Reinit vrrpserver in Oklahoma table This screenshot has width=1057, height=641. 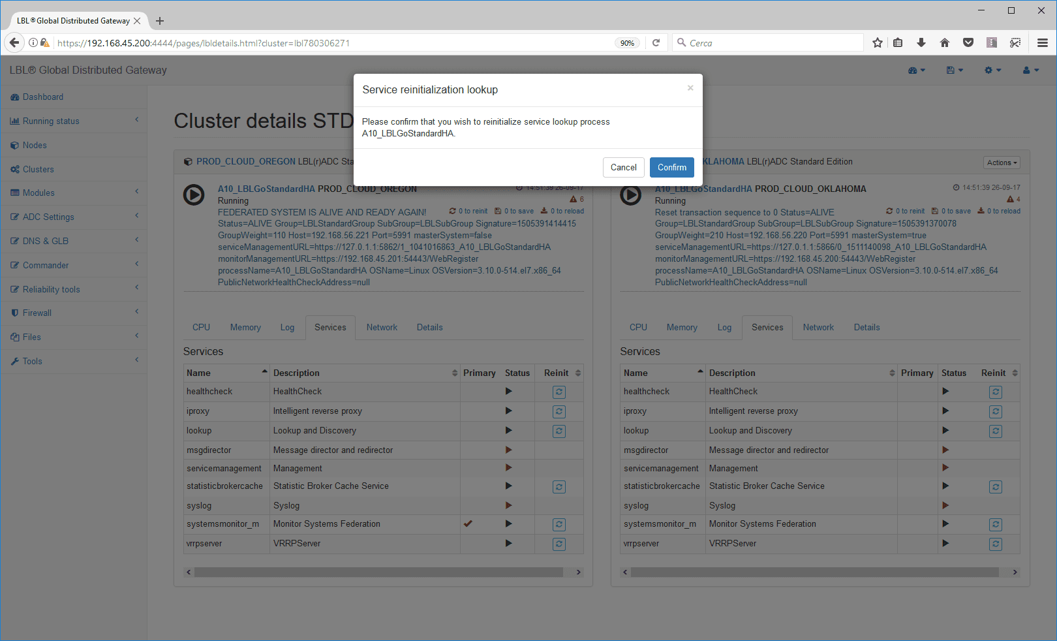[995, 544]
